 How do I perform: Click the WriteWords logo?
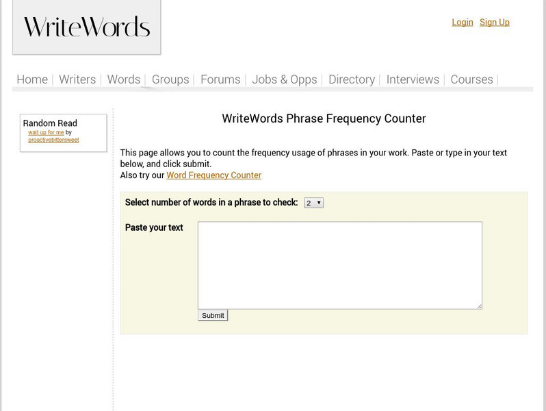click(x=87, y=27)
